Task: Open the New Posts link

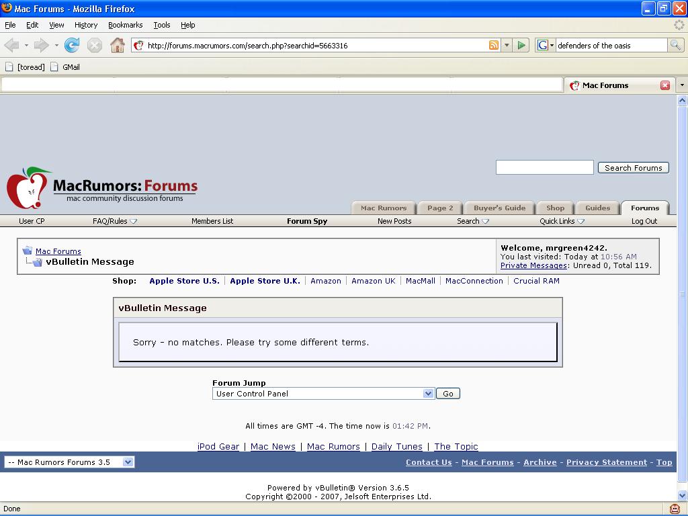Action: [x=394, y=221]
